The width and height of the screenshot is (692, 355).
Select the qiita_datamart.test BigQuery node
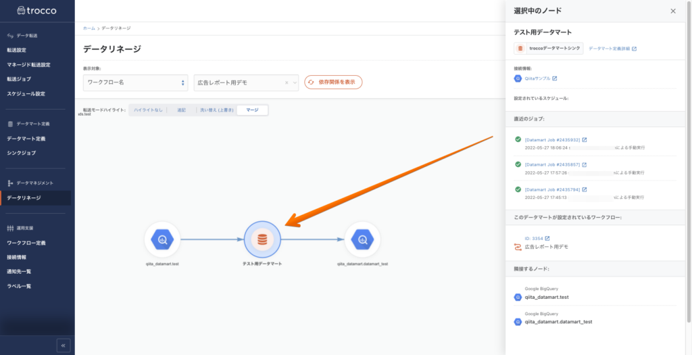pos(162,239)
